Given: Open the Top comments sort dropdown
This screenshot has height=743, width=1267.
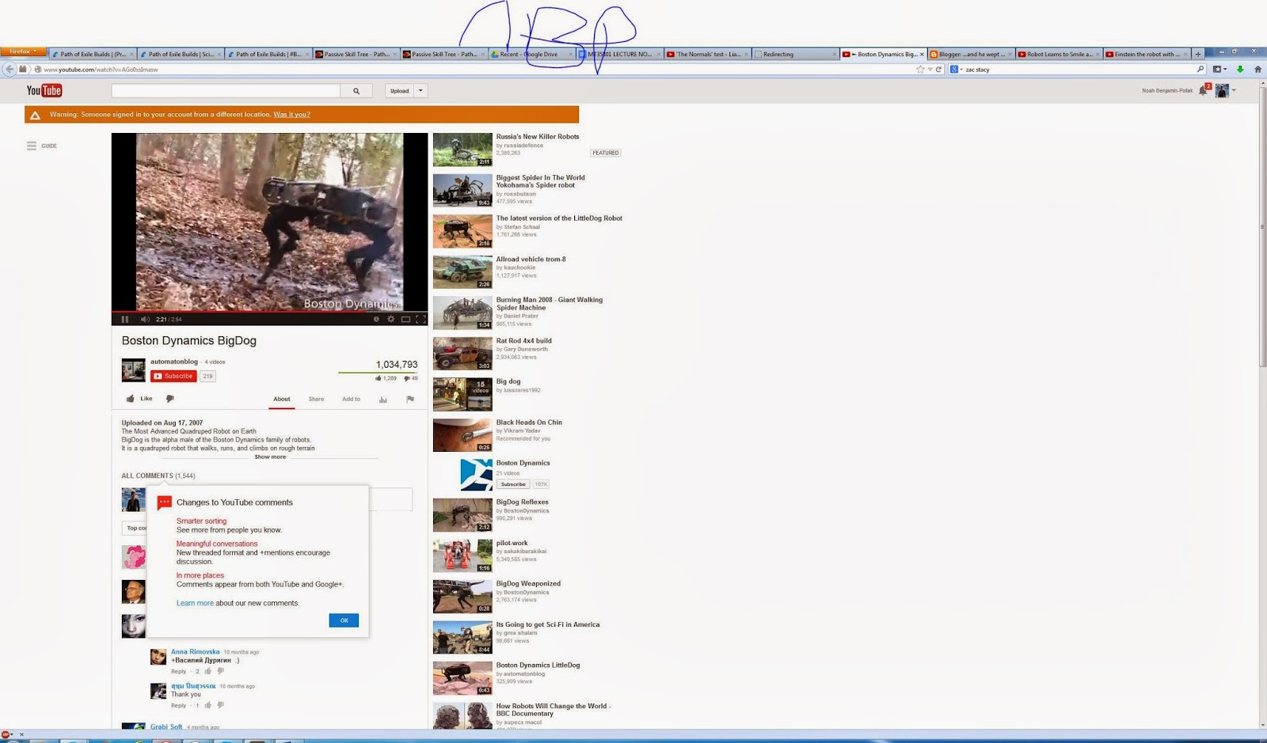Looking at the screenshot, I should point(135,528).
